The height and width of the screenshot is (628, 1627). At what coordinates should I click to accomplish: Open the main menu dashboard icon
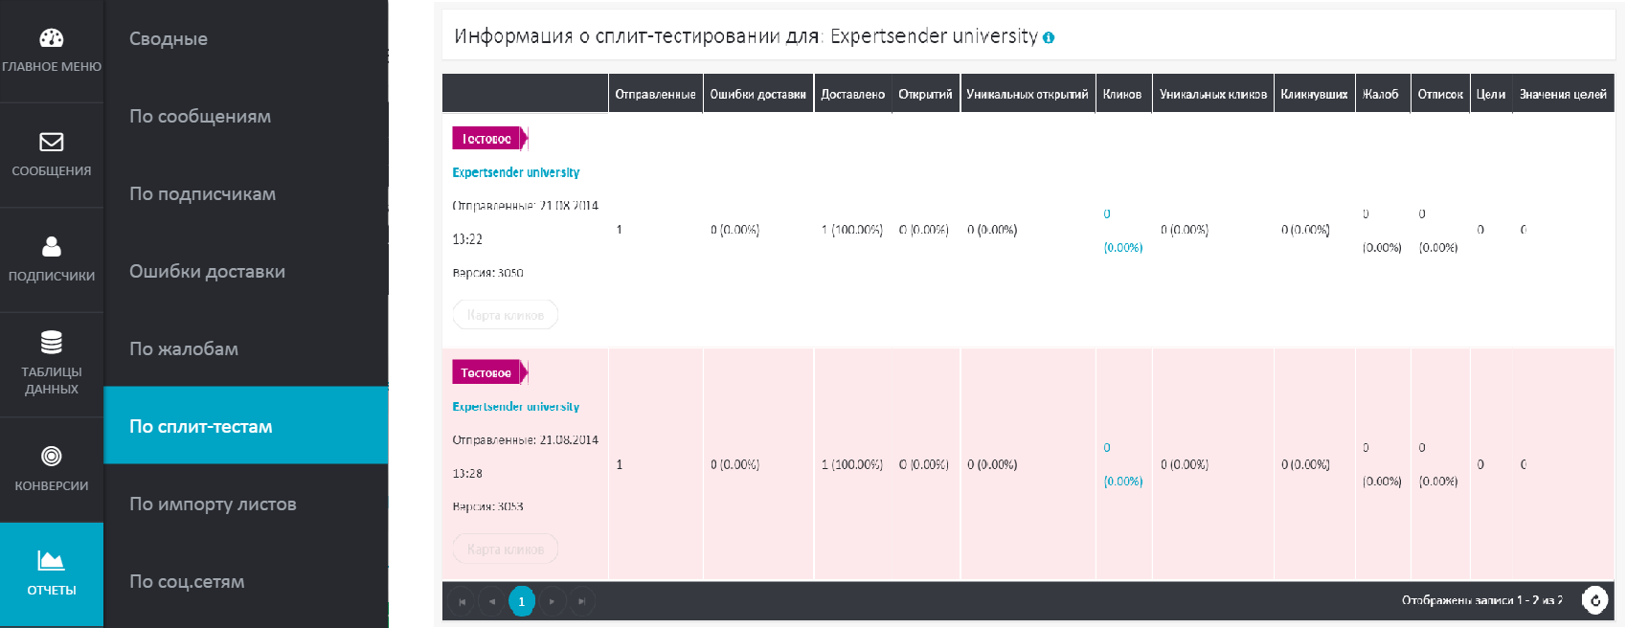coord(52,38)
